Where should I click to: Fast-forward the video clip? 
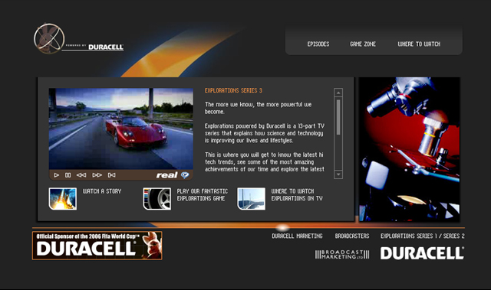(x=97, y=175)
